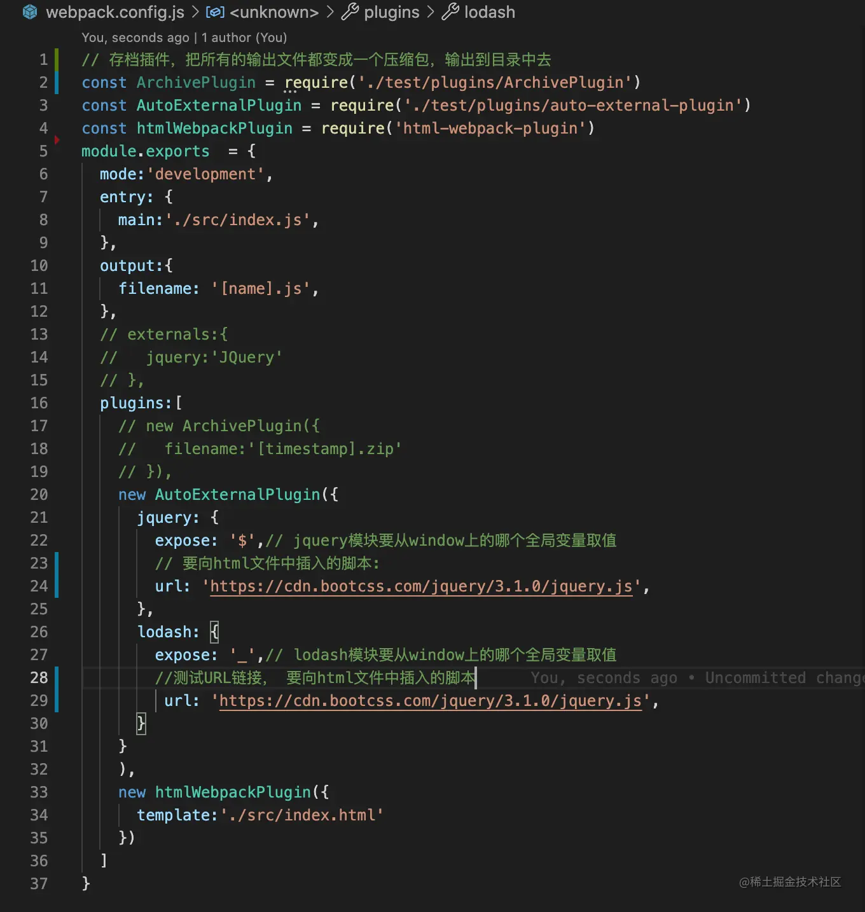
Task: Expand chevron after webpack.config.js breadcrumb
Action: pos(195,12)
